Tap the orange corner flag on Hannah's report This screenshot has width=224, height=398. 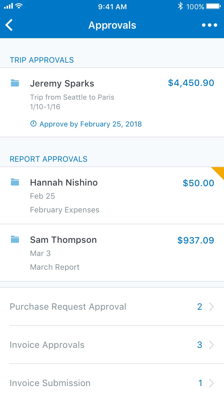click(x=219, y=172)
